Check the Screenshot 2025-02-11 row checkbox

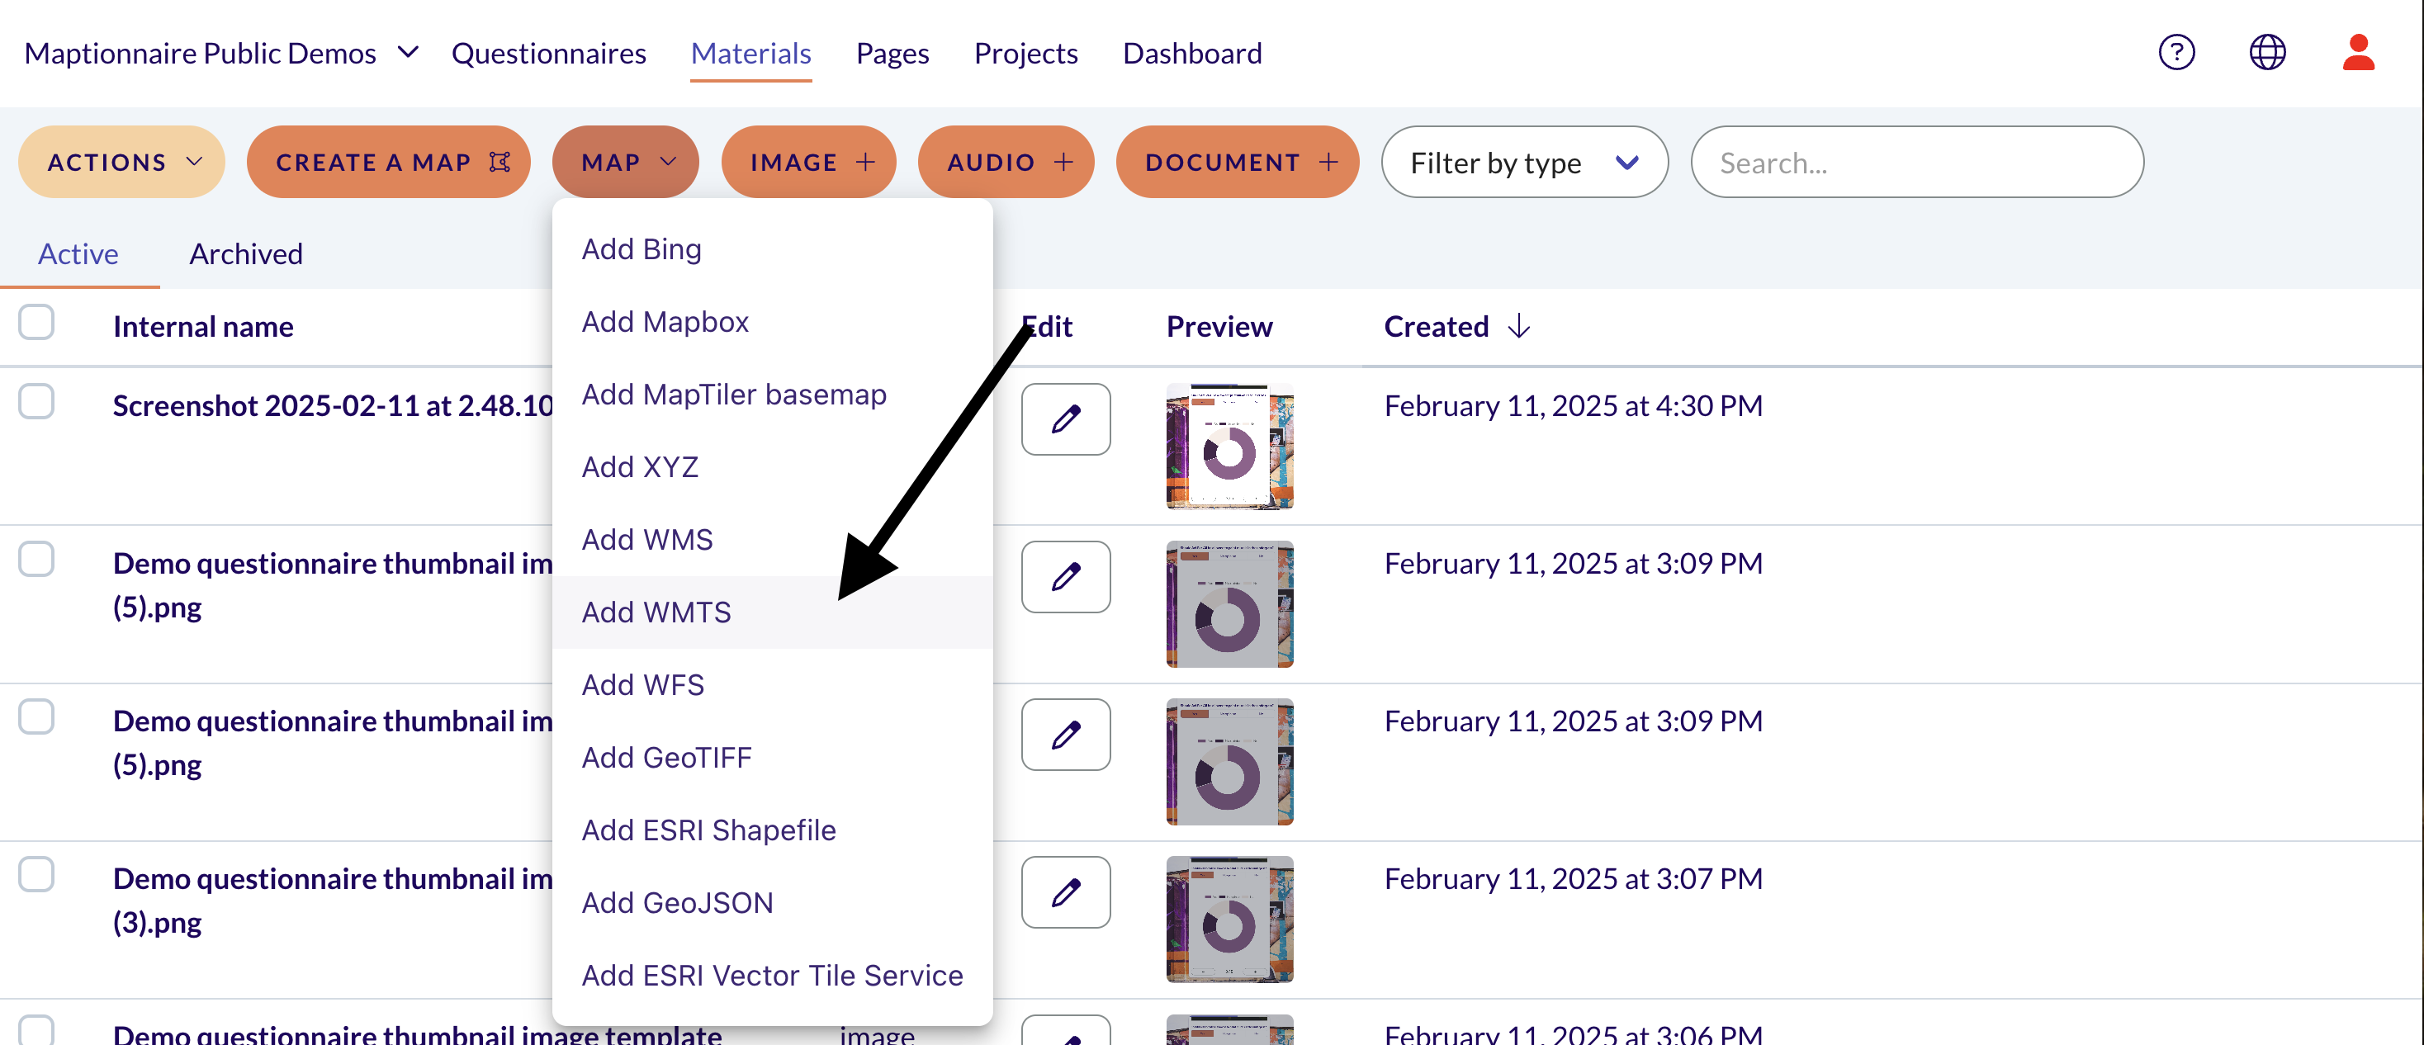tap(36, 402)
